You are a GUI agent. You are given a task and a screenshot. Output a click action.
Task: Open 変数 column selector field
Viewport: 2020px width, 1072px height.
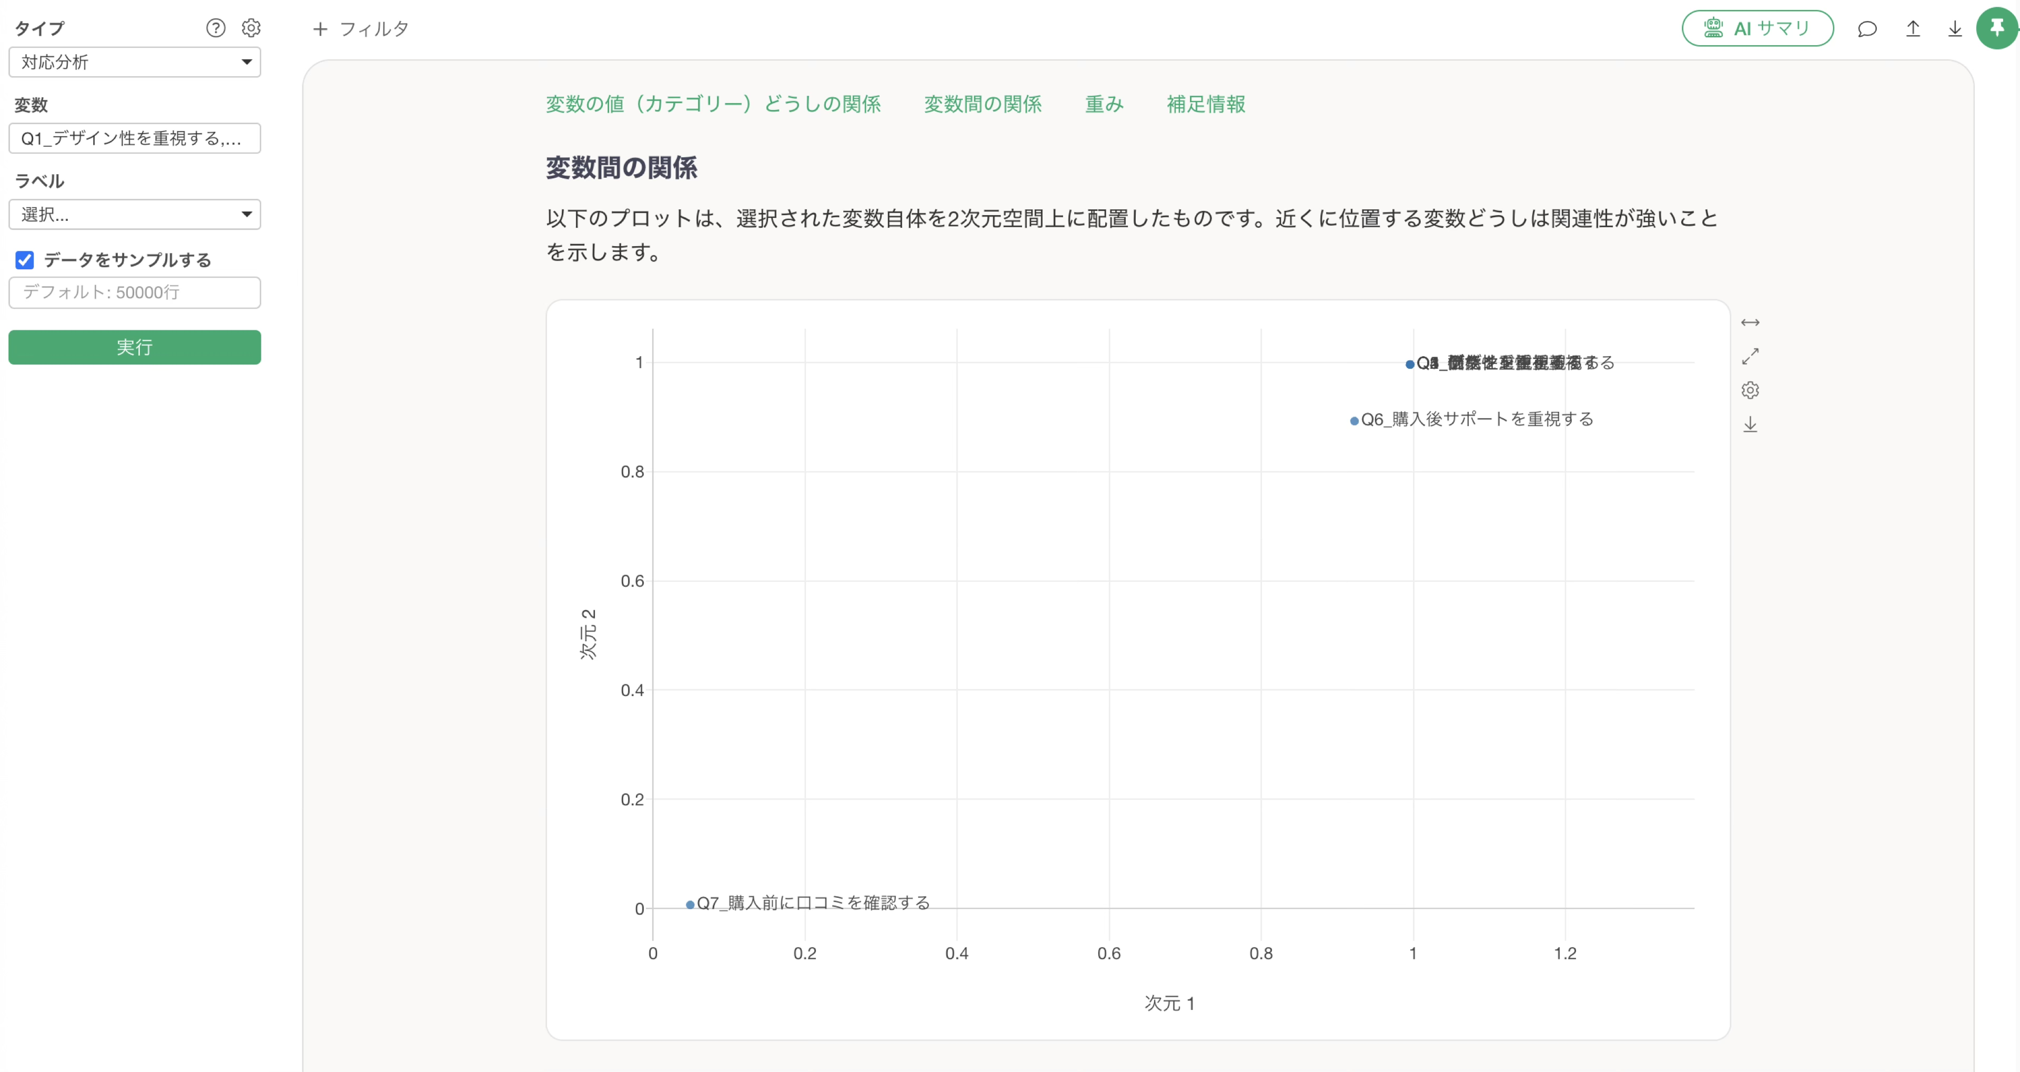pyautogui.click(x=134, y=138)
